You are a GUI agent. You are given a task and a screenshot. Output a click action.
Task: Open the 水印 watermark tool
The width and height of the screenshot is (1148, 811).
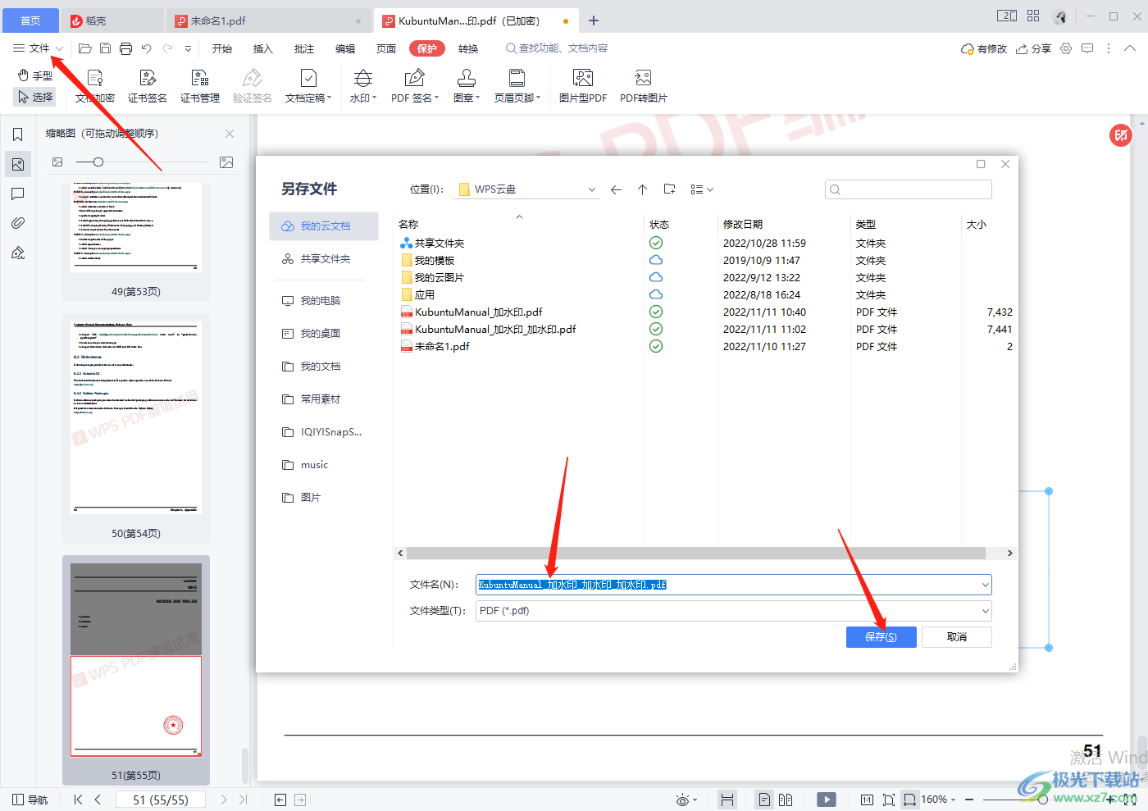click(x=363, y=86)
